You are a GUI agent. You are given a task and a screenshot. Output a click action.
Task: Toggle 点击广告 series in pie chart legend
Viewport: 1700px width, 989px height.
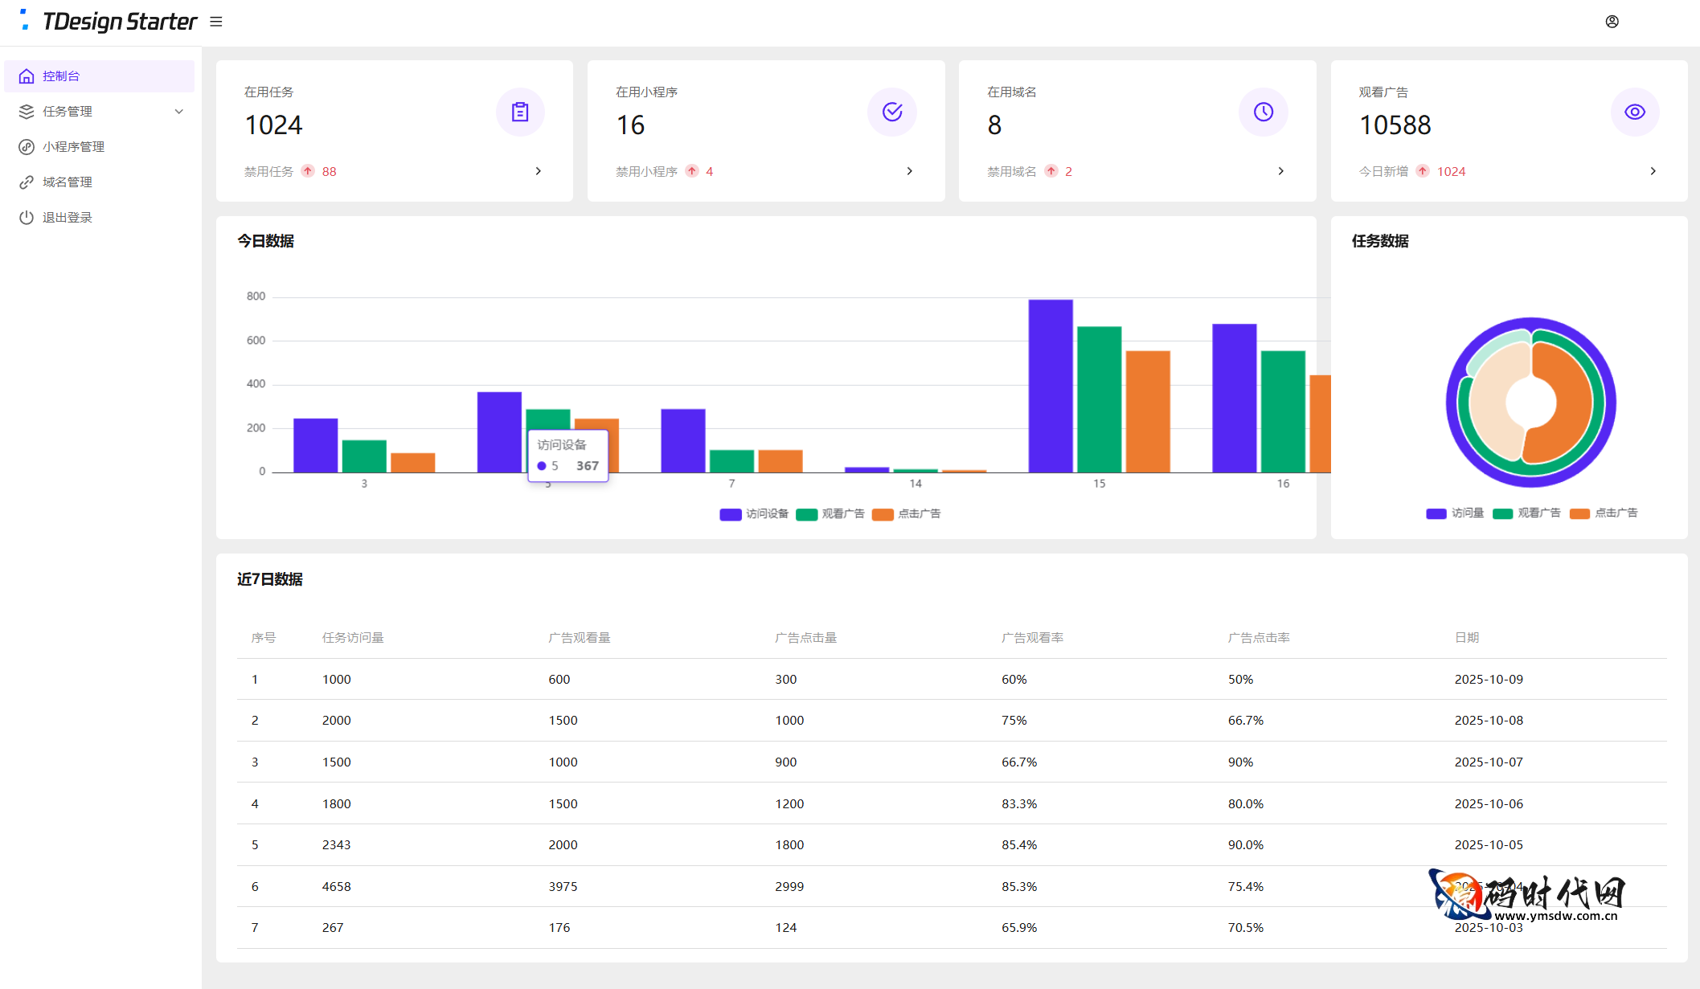pos(1616,513)
